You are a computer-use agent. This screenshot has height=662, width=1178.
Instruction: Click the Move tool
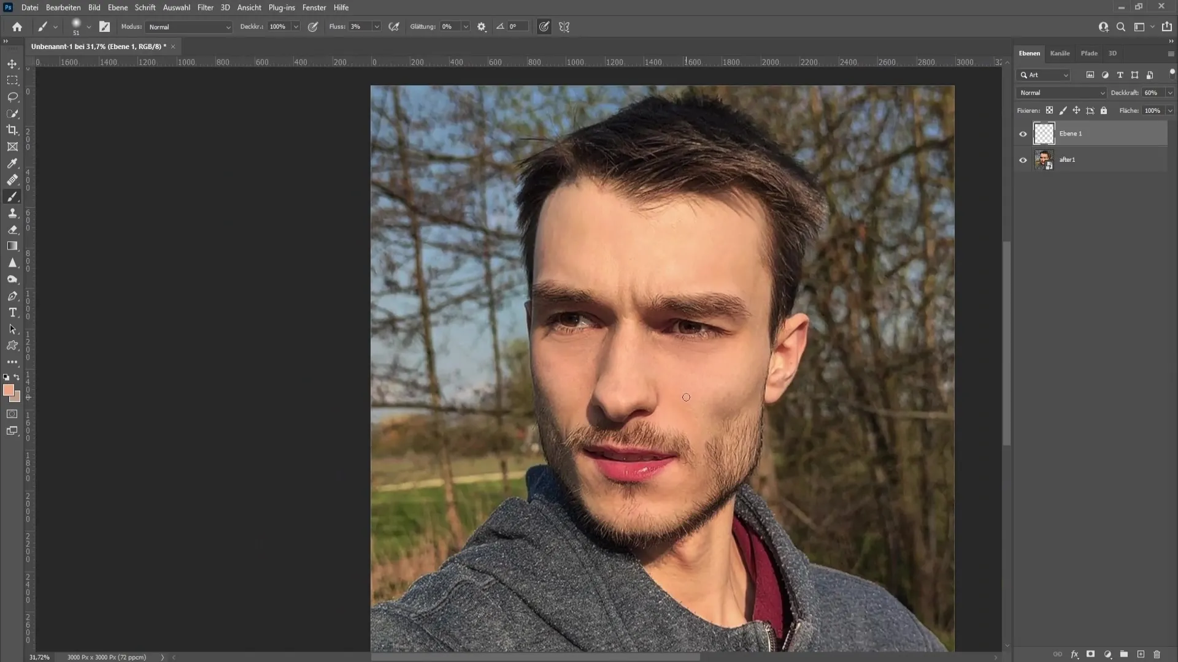coord(12,63)
